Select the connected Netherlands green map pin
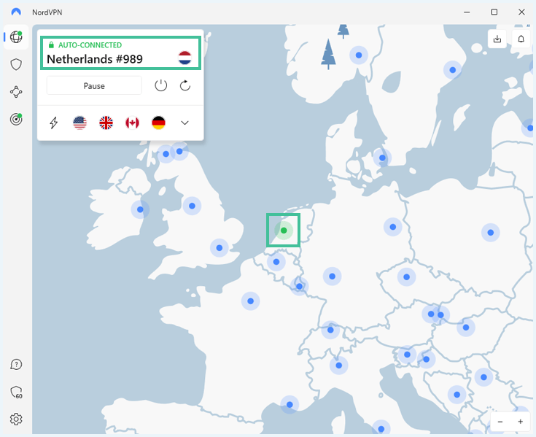The height and width of the screenshot is (437, 536). click(x=284, y=231)
